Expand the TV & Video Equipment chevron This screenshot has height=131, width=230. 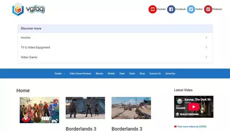[x=206, y=47]
